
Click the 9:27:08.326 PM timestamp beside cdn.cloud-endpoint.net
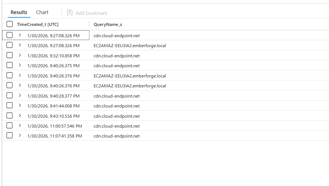coord(54,36)
